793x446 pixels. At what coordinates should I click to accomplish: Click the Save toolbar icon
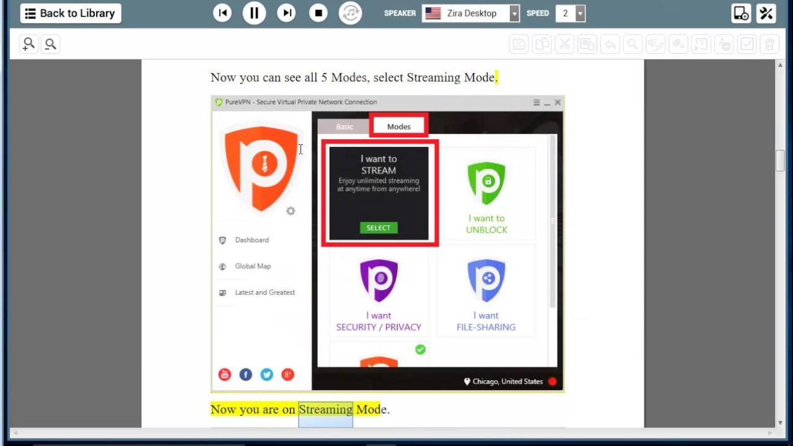[519, 44]
